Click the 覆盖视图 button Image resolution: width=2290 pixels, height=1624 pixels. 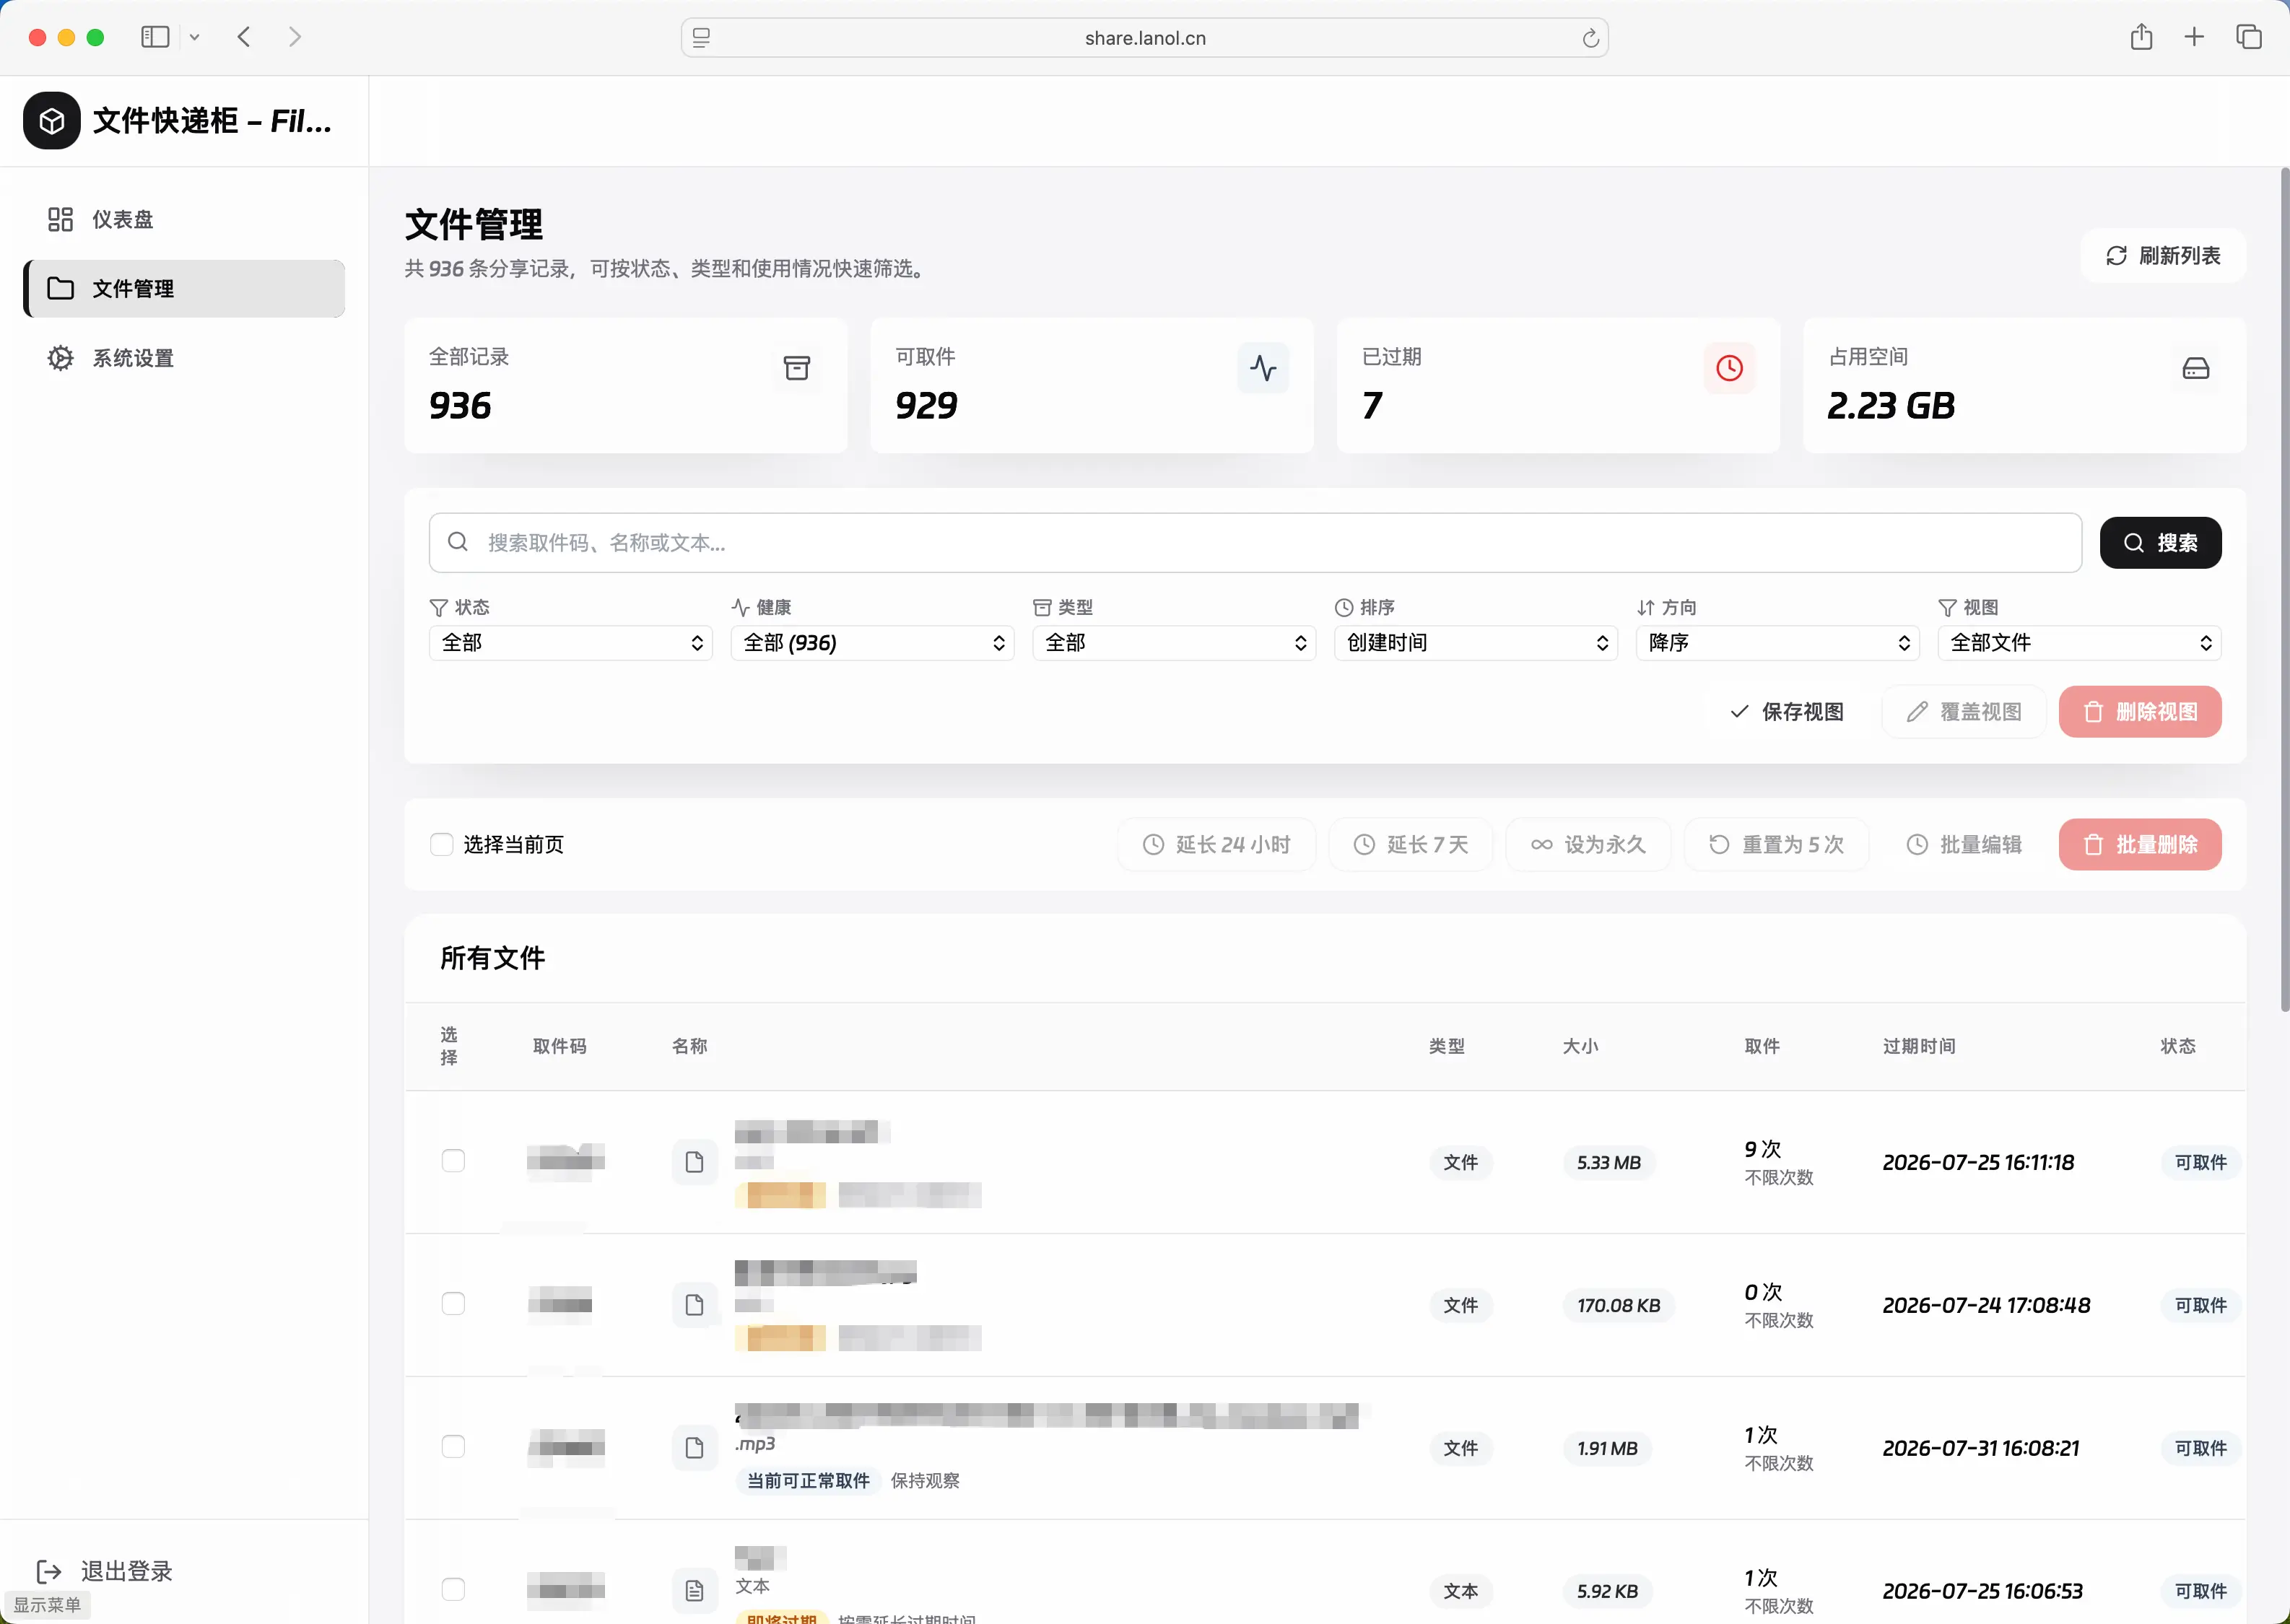(1964, 712)
